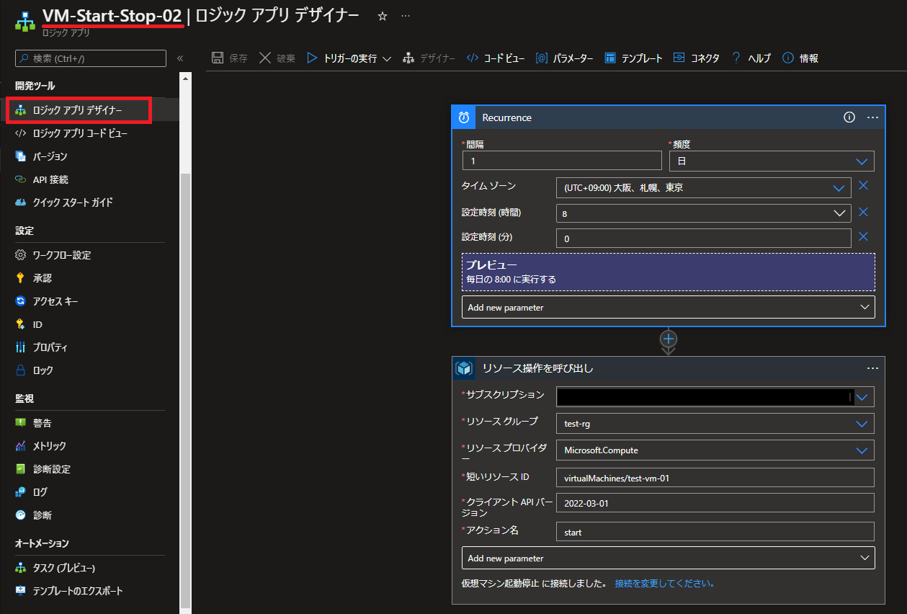Open the リソース プロバイダー dropdown

[715, 450]
